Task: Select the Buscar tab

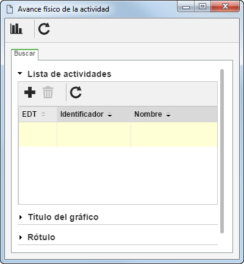Action: (x=24, y=54)
